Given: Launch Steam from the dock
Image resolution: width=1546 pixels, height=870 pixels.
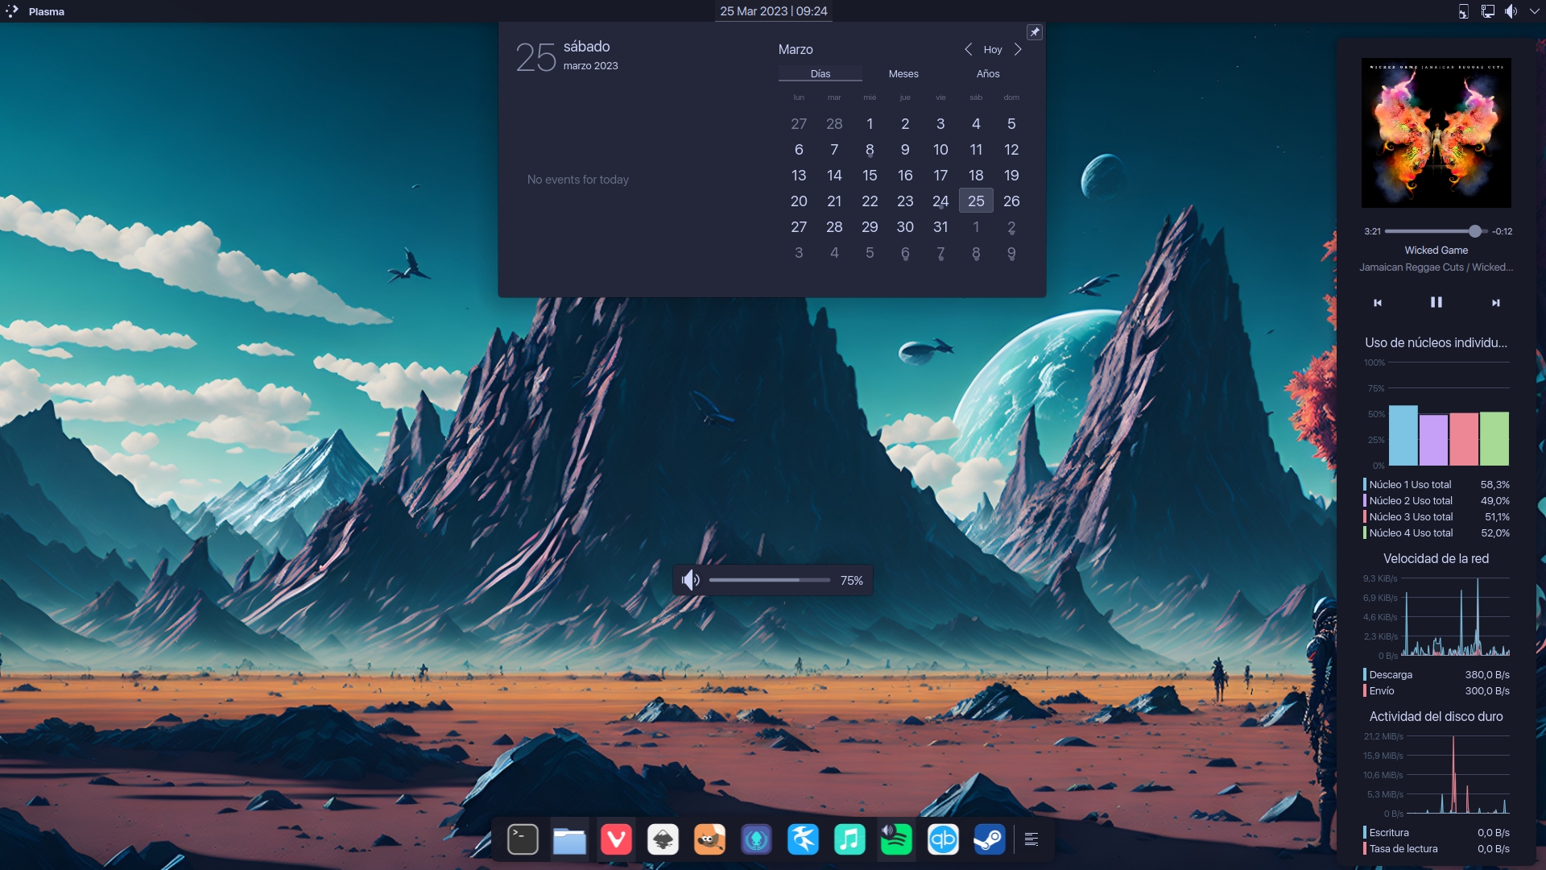Looking at the screenshot, I should click(x=990, y=839).
